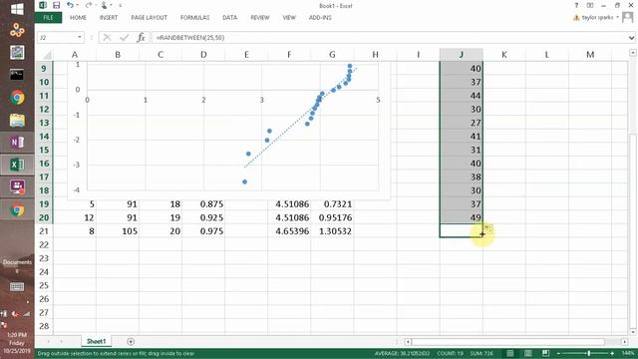The image size is (638, 359).
Task: Click the Excel taskbar icon
Action: [17, 165]
